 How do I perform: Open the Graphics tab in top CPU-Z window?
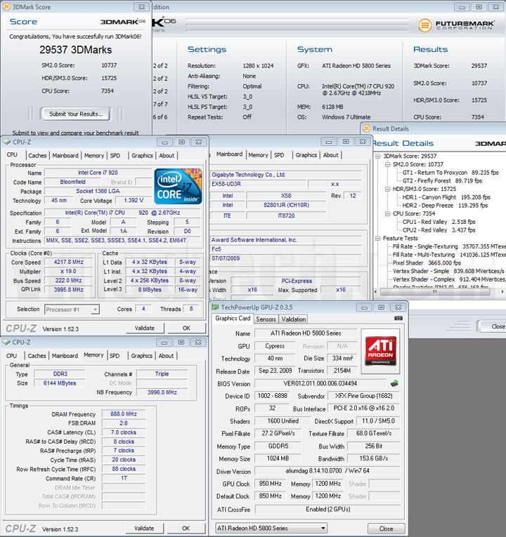[x=142, y=155]
